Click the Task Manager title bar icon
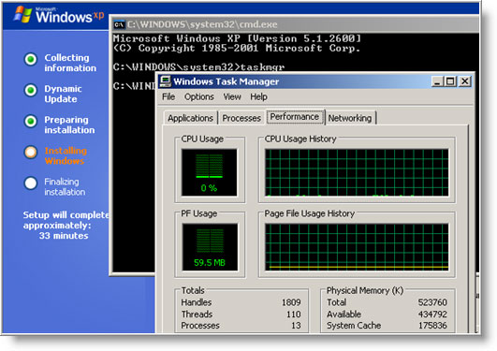The height and width of the screenshot is (351, 497). tap(165, 81)
